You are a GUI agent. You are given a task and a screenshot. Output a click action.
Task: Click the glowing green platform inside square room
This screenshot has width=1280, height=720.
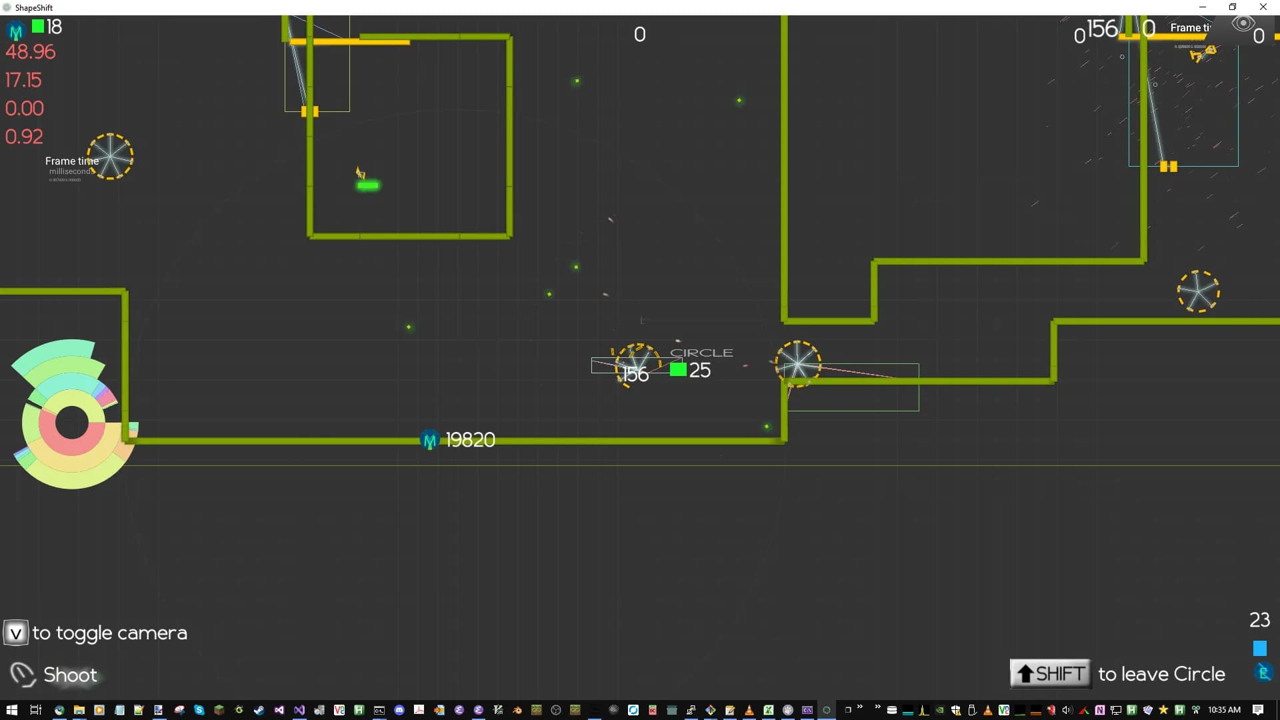pos(368,185)
